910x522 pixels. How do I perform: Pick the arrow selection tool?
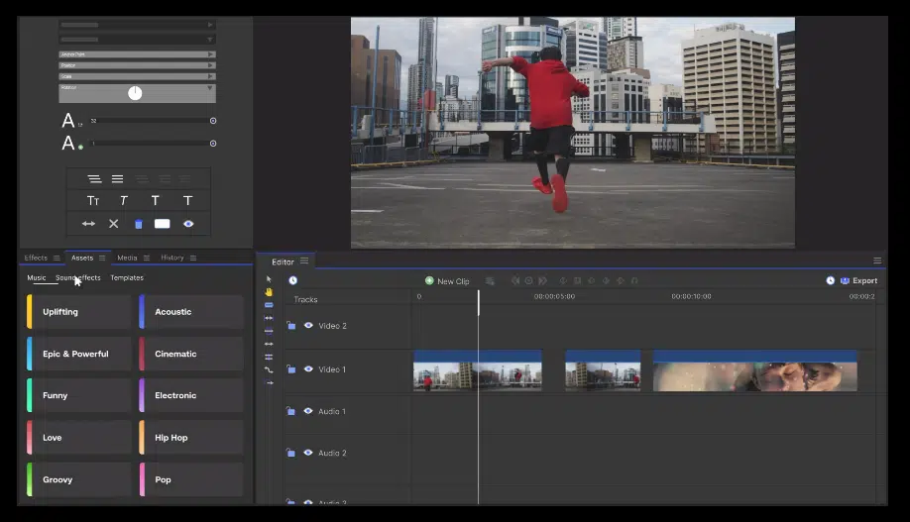click(x=269, y=279)
